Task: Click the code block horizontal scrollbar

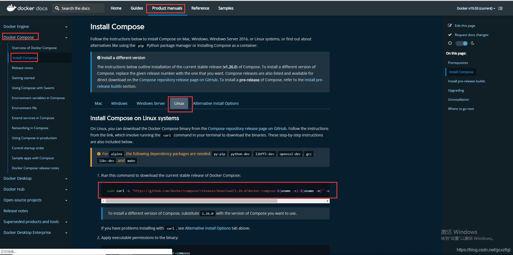Action: click(x=192, y=201)
